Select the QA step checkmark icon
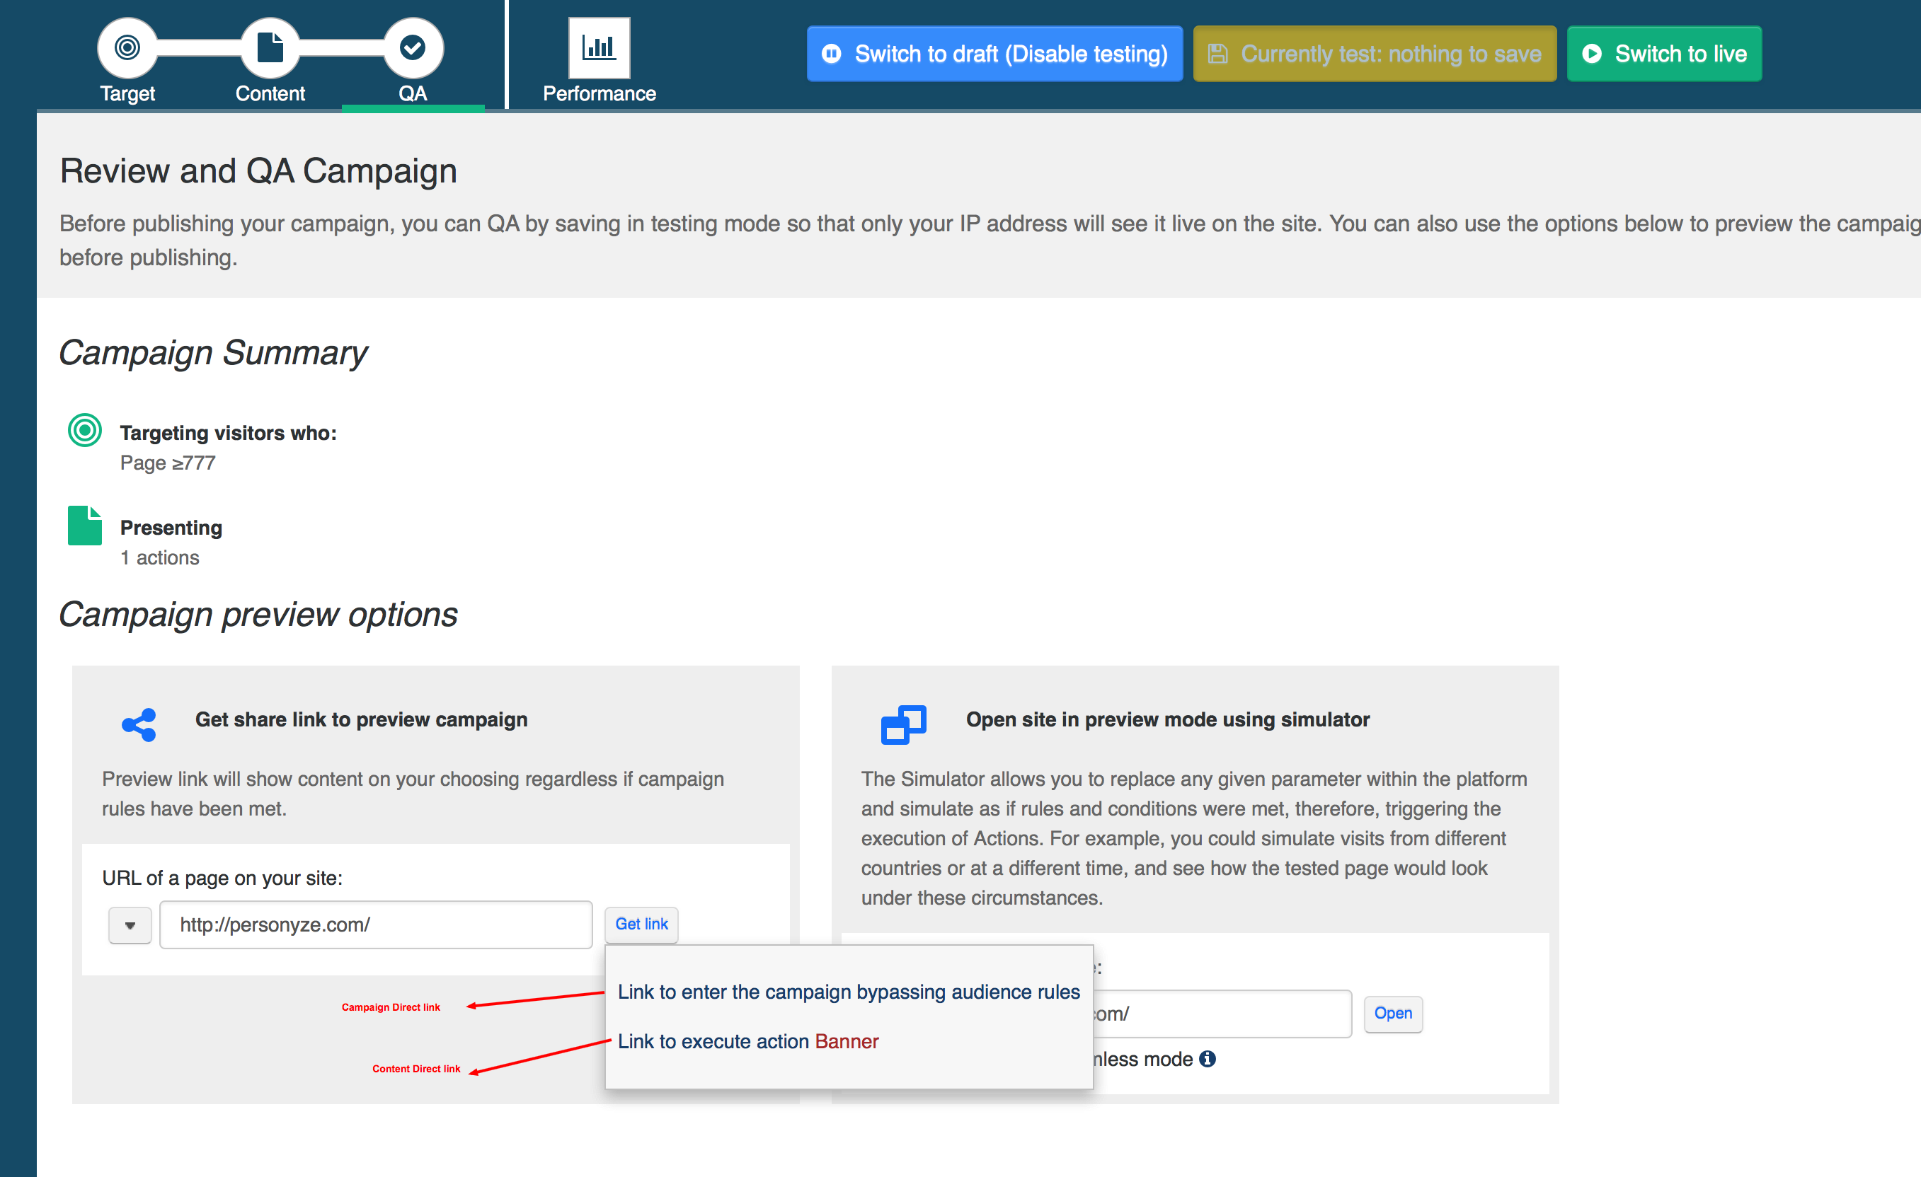 pyautogui.click(x=413, y=47)
